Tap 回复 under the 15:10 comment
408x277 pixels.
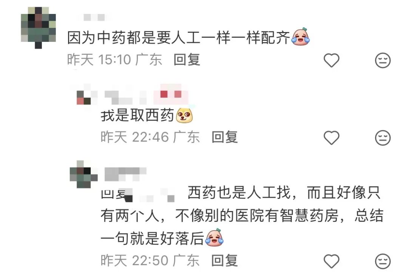(187, 60)
